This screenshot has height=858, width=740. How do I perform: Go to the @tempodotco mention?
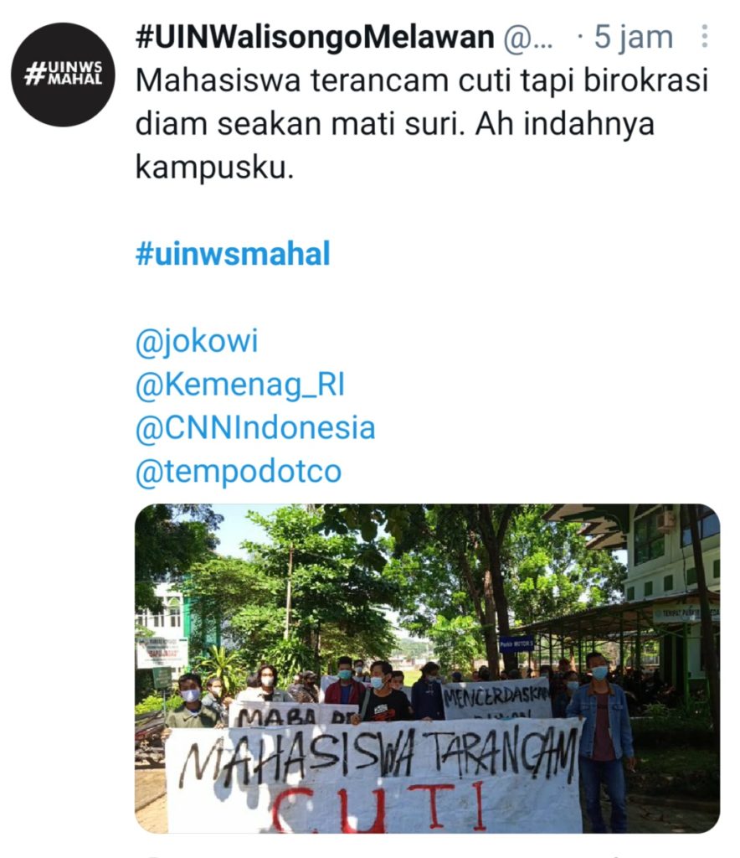239,472
